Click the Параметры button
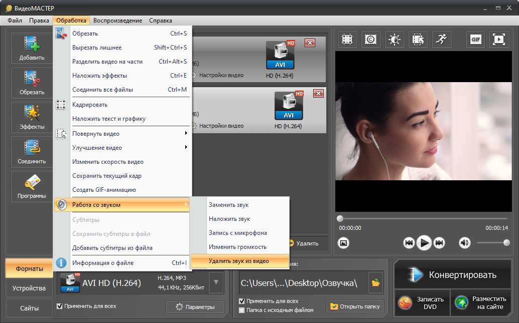519x323 pixels. click(195, 307)
